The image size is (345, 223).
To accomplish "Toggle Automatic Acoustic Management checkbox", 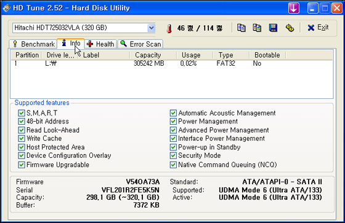I will (173, 113).
